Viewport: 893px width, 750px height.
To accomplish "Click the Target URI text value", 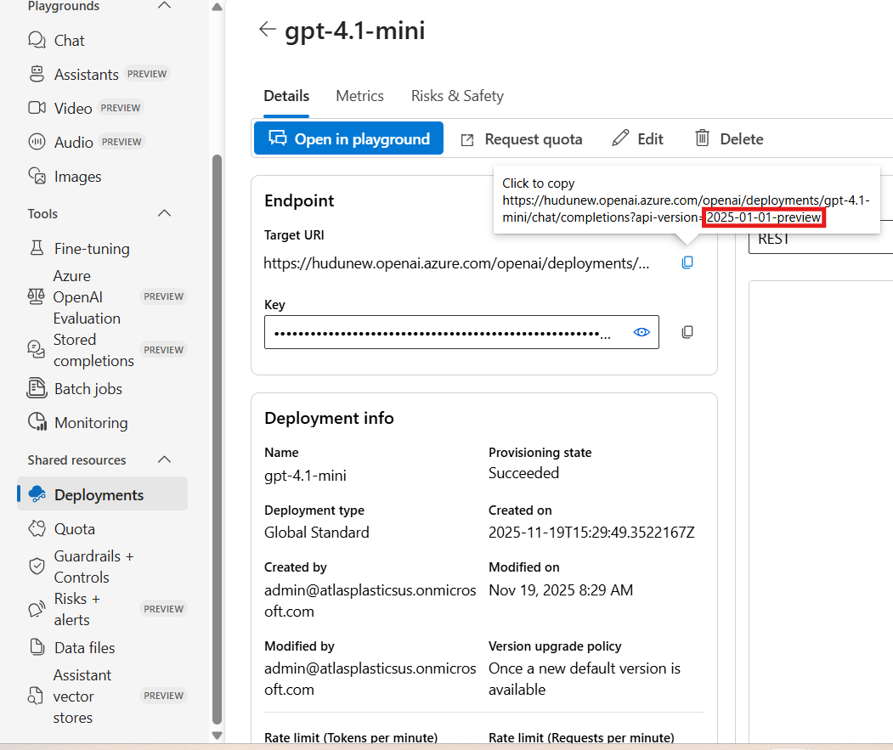I will (456, 263).
